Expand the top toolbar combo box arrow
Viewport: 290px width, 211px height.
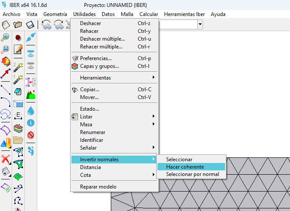pyautogui.click(x=200, y=24)
